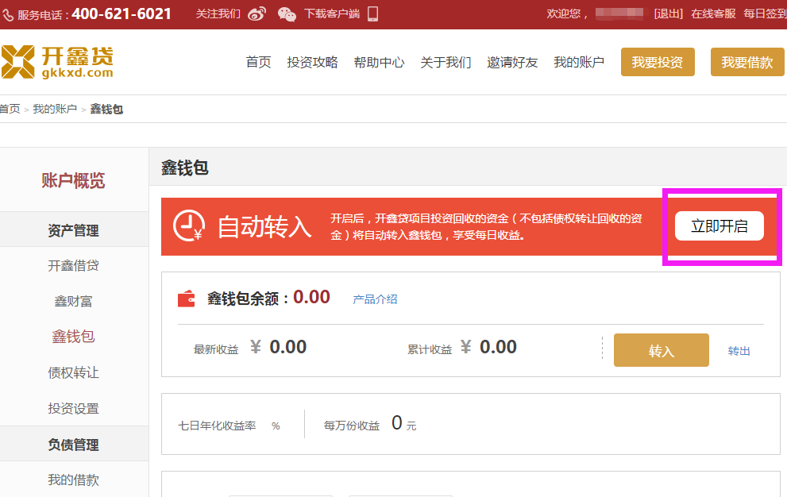Click the 我要借款 button
The width and height of the screenshot is (787, 497).
[747, 62]
